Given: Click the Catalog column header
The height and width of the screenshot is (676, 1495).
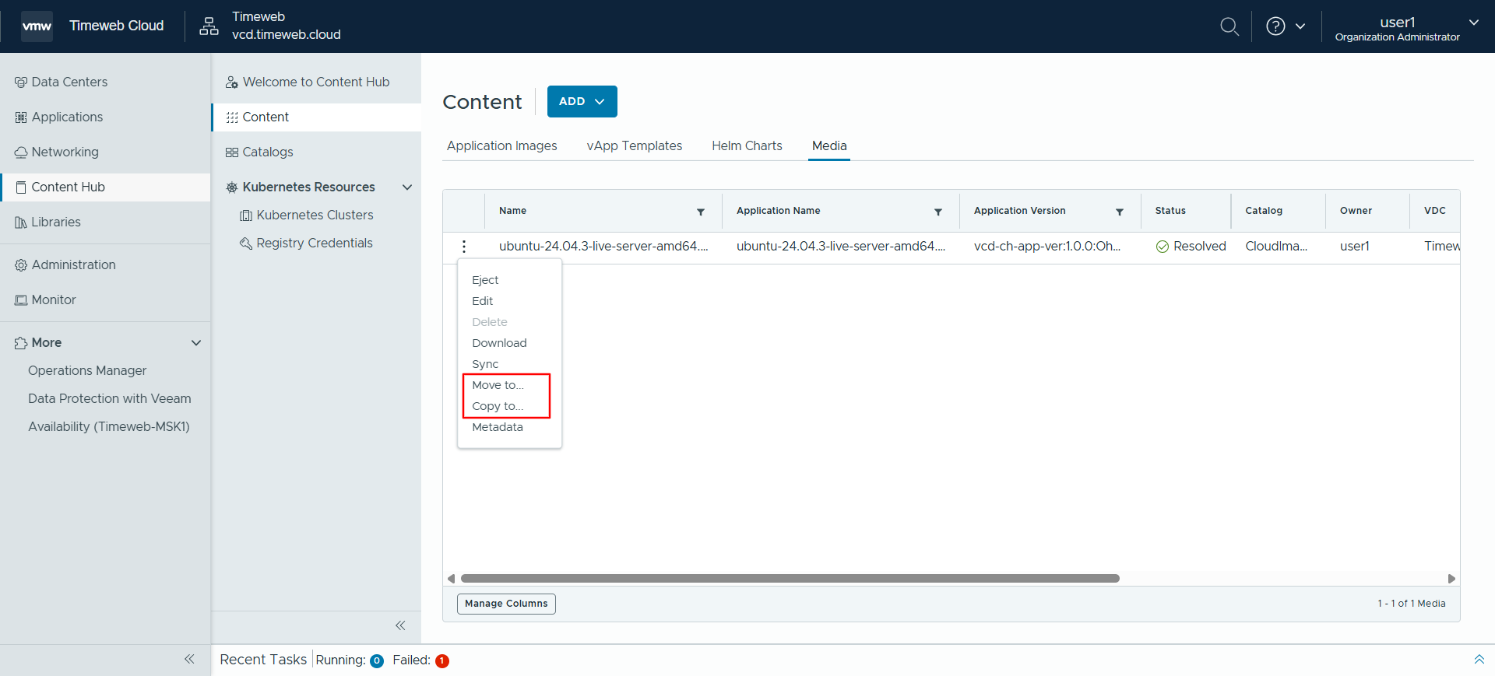Looking at the screenshot, I should (1264, 211).
